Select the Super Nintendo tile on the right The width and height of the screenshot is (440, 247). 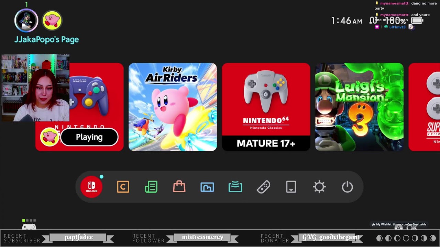426,107
